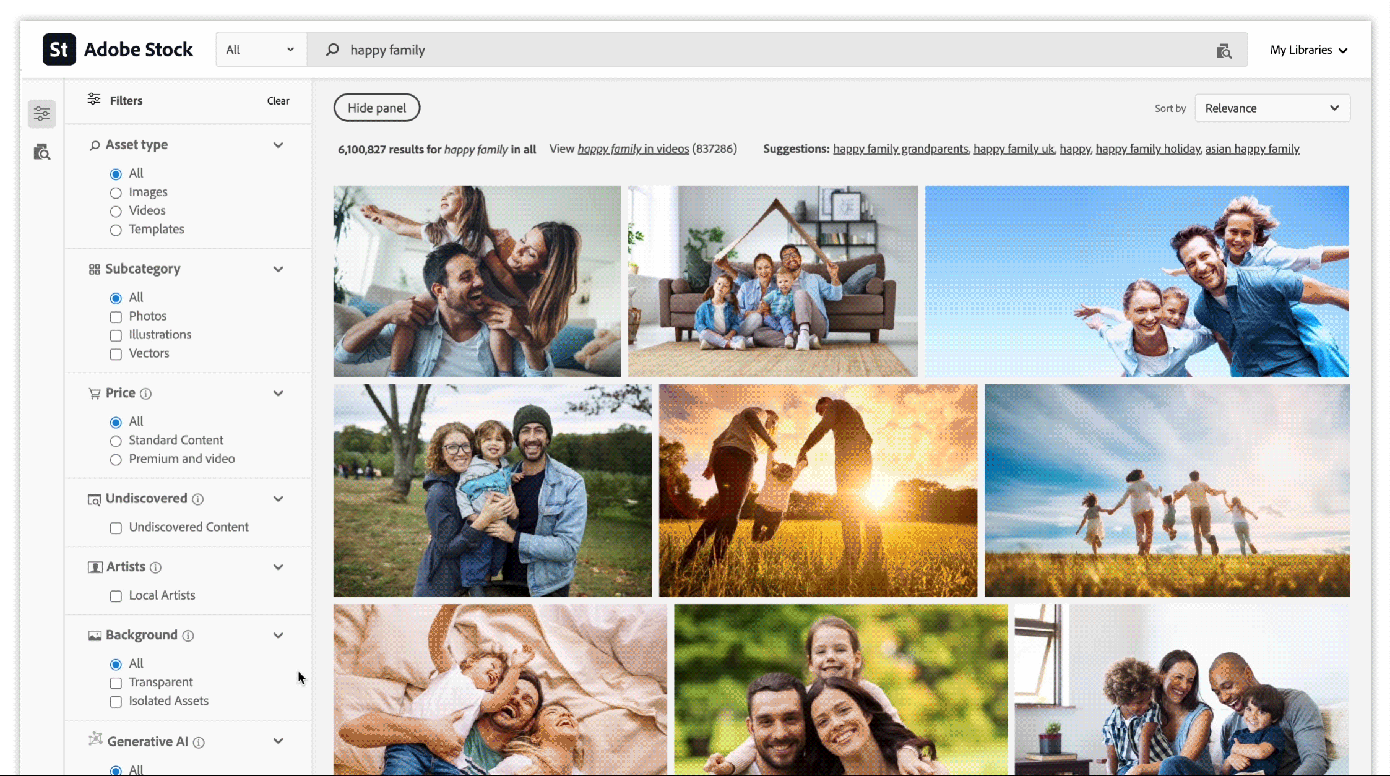Click the Hide panel button
The width and height of the screenshot is (1390, 776).
pos(376,107)
